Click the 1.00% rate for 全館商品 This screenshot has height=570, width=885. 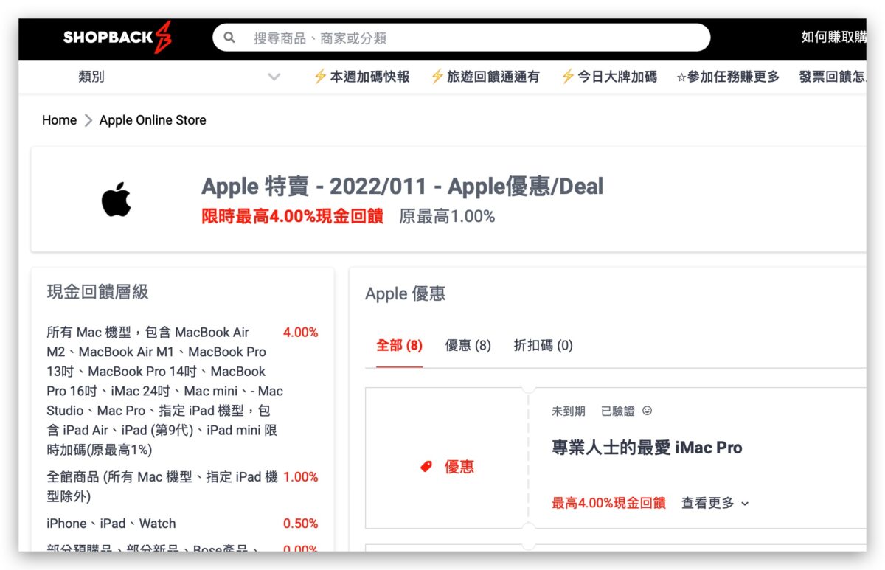pyautogui.click(x=300, y=477)
